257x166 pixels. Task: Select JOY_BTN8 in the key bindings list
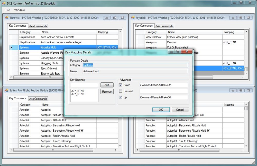78,94
